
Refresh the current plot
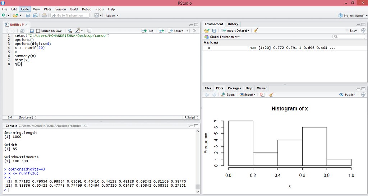pos(363,94)
